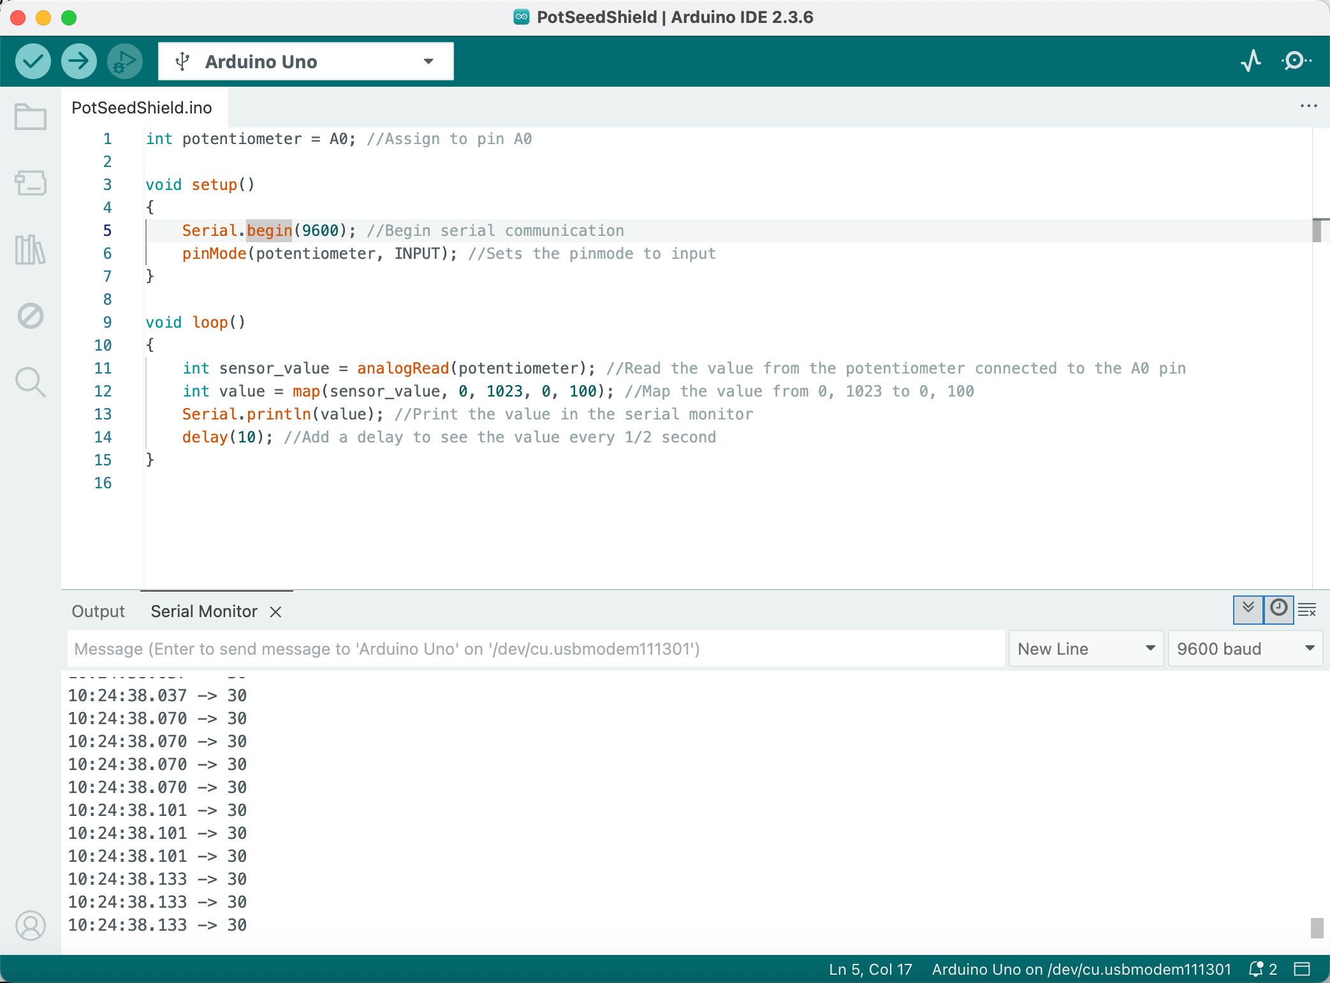This screenshot has height=983, width=1330.
Task: Toggle autoscroll in the Serial Monitor
Action: pyautogui.click(x=1248, y=609)
